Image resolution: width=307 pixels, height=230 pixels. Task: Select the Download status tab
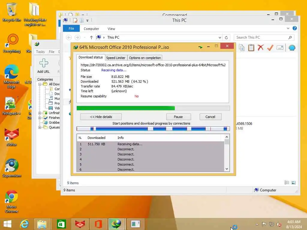click(91, 57)
